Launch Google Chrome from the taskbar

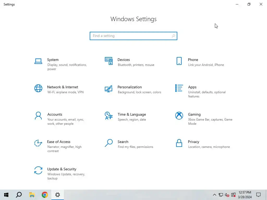click(45, 195)
